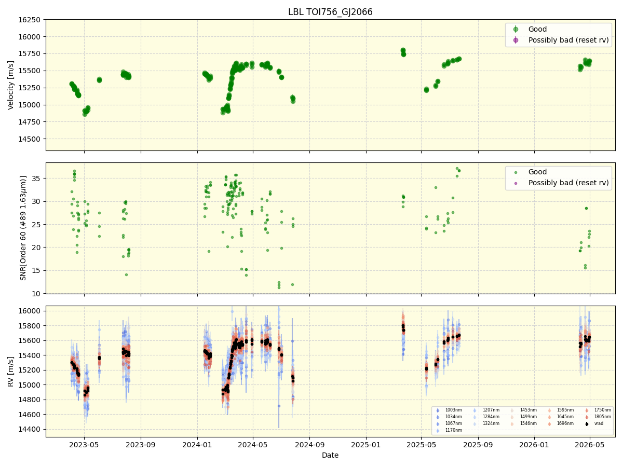The height and width of the screenshot is (467, 623).
Task: Click the 2024-05 date tick label
Action: tap(253, 445)
